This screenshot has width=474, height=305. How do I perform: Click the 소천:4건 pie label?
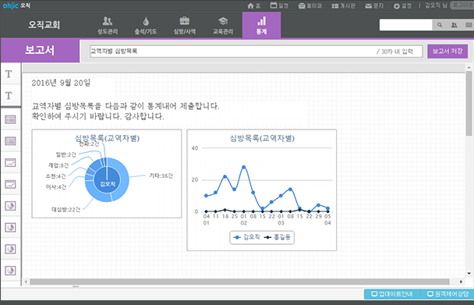55,176
